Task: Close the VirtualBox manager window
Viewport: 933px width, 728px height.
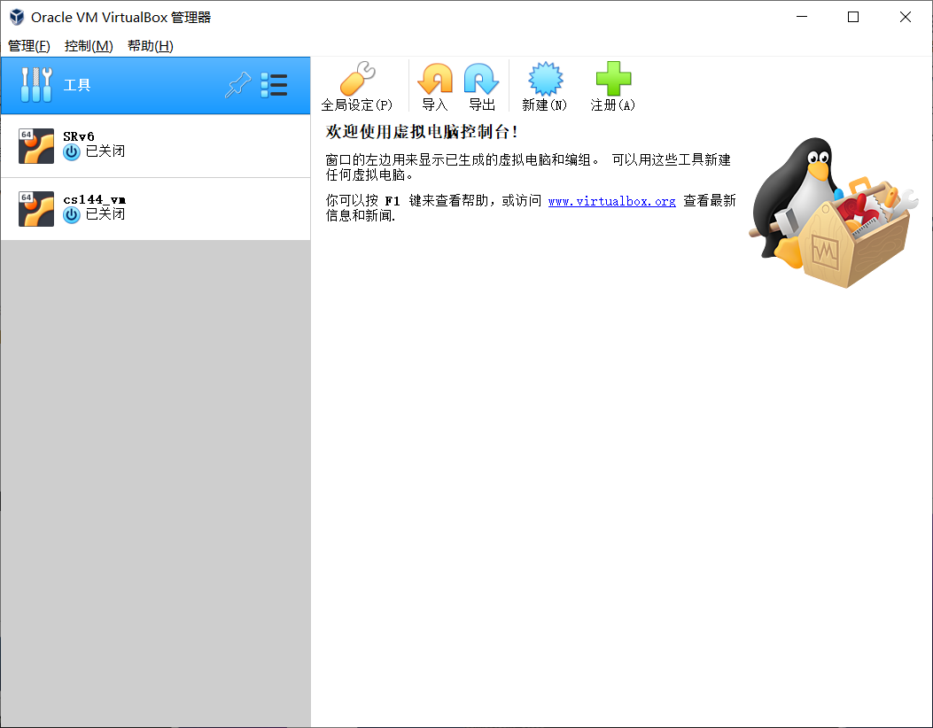Action: (905, 17)
